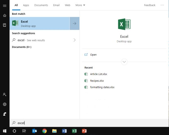The image size is (169, 135).
Task: Click the search box magnifier icon
Action: (14, 123)
